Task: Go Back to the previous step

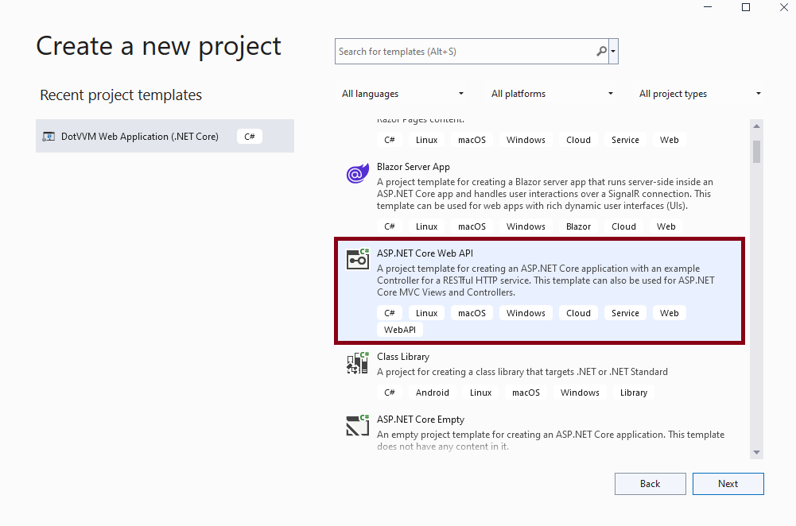Action: (650, 484)
